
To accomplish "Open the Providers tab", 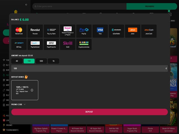I will pyautogui.click(x=150, y=6).
